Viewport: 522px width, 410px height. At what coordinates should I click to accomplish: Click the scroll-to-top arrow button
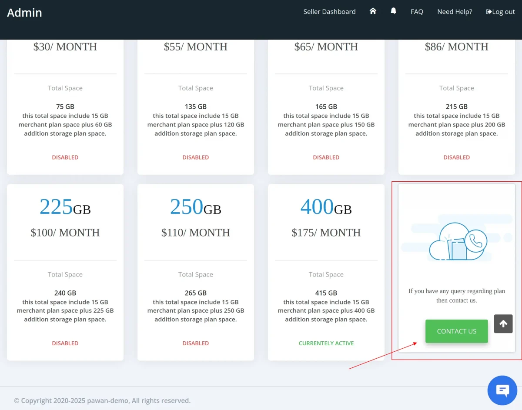click(x=503, y=324)
